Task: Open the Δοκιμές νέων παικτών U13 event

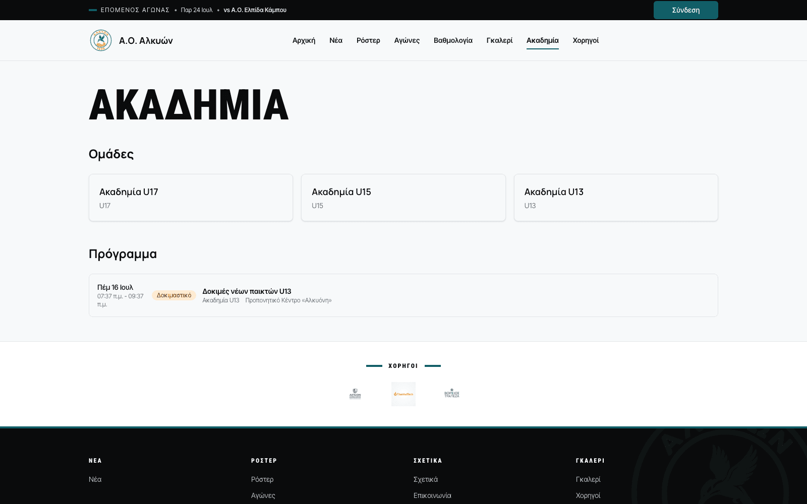Action: pos(403,295)
